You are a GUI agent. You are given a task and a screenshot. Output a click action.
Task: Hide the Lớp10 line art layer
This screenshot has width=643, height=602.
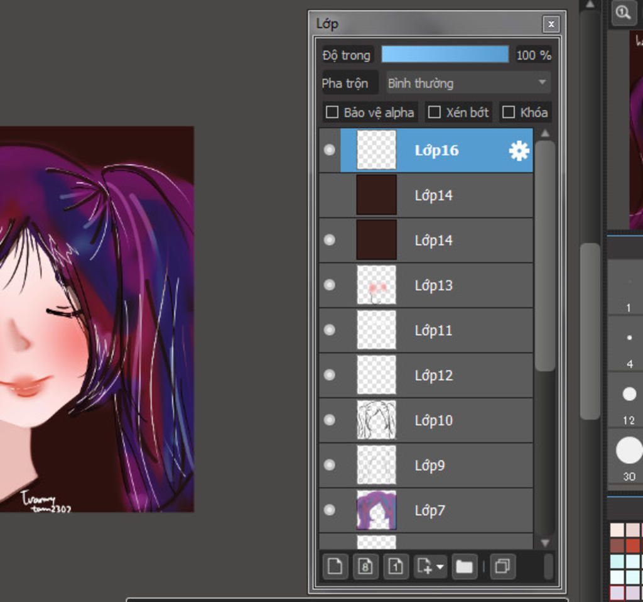click(x=329, y=420)
